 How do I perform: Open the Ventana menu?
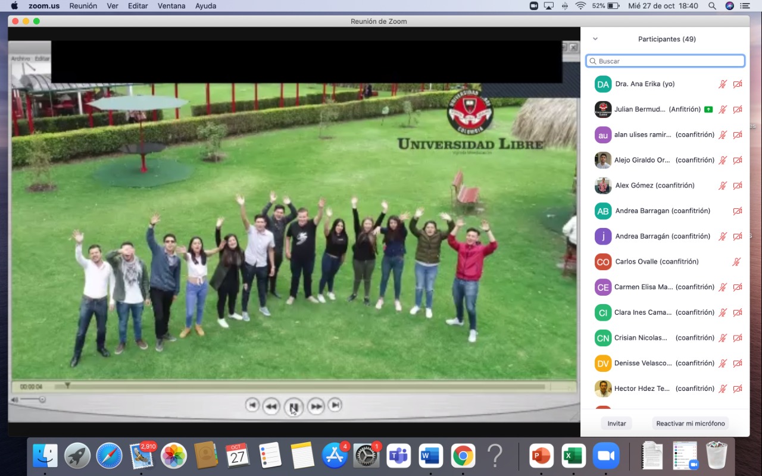[171, 6]
